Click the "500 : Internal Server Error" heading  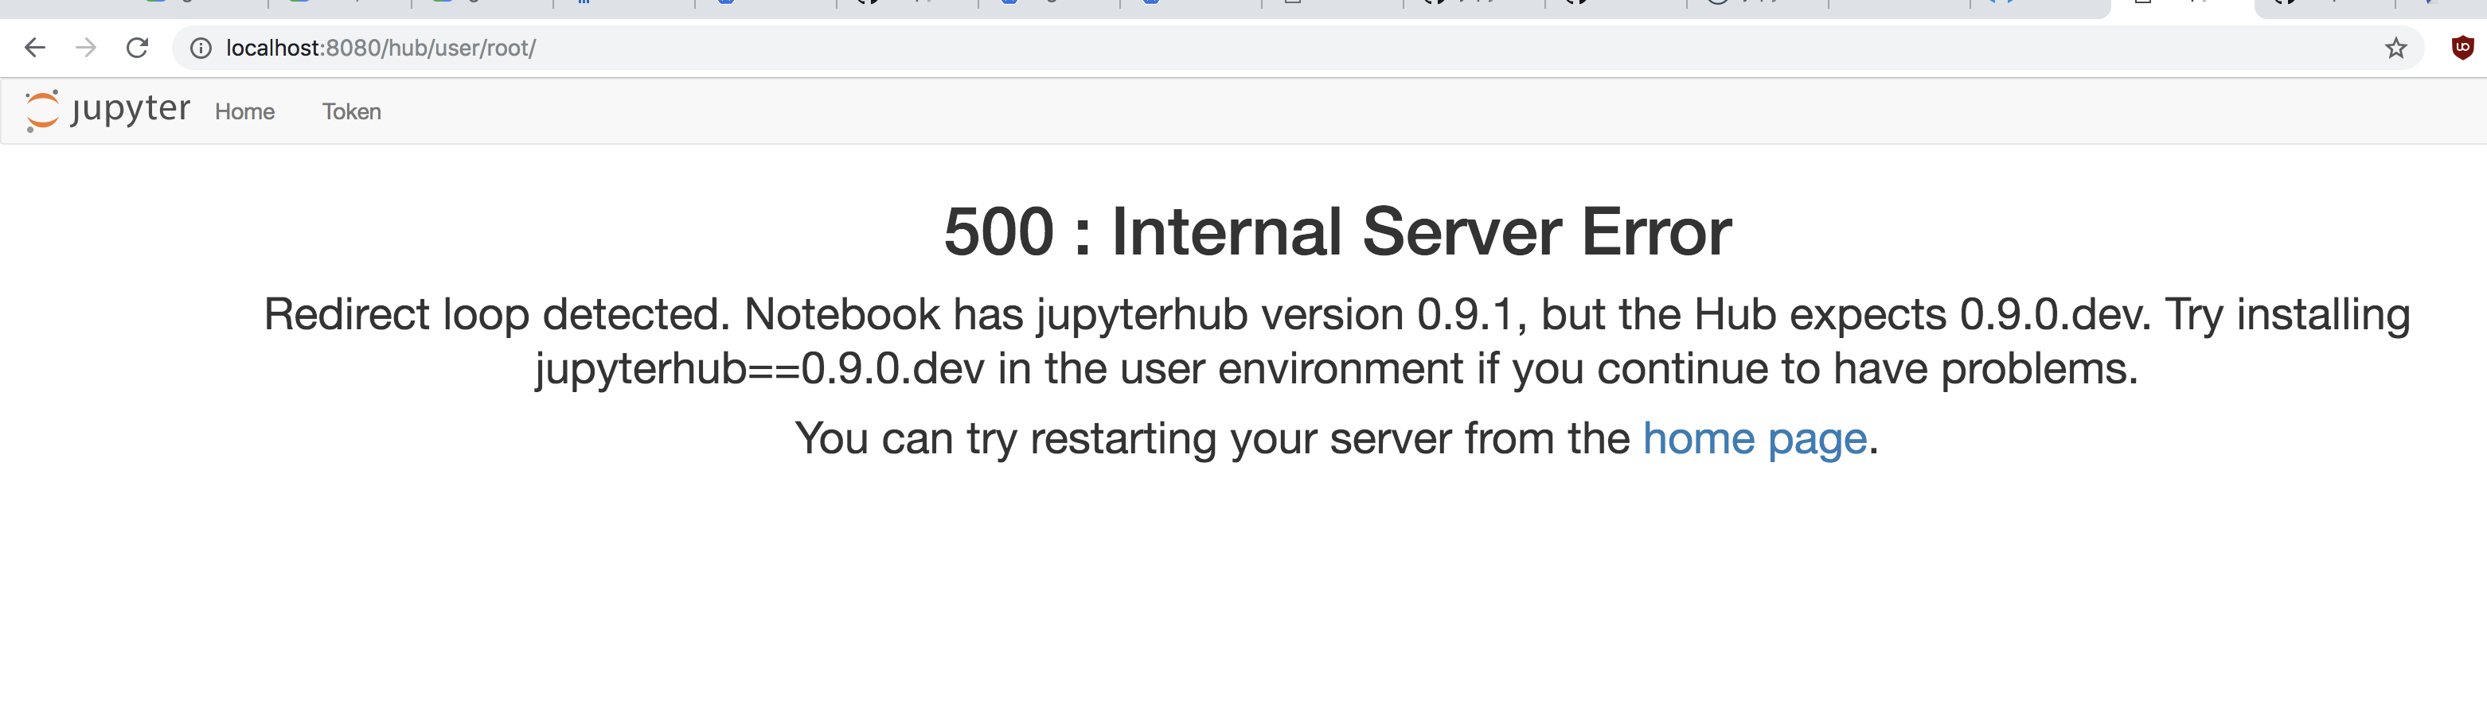[x=1338, y=231]
